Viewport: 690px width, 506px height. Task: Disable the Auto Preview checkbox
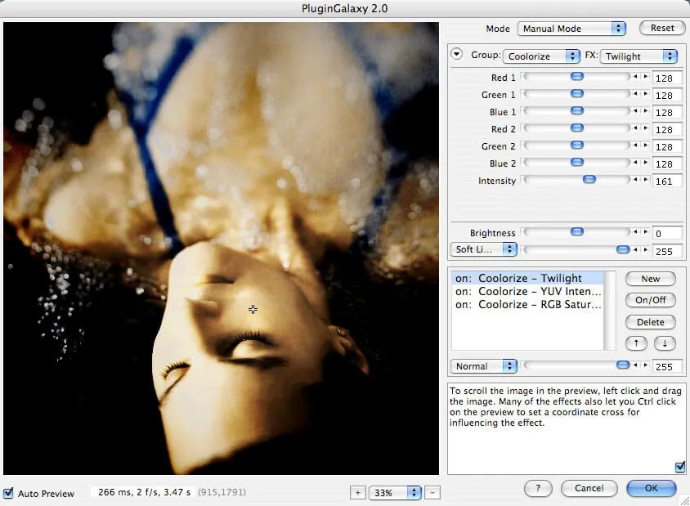(x=8, y=494)
